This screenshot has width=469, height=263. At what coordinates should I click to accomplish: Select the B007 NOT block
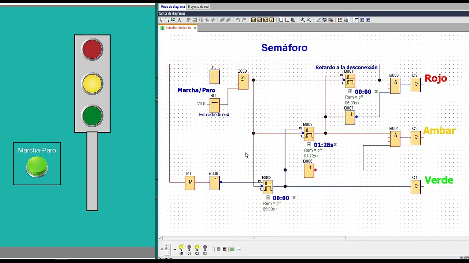tap(350, 118)
